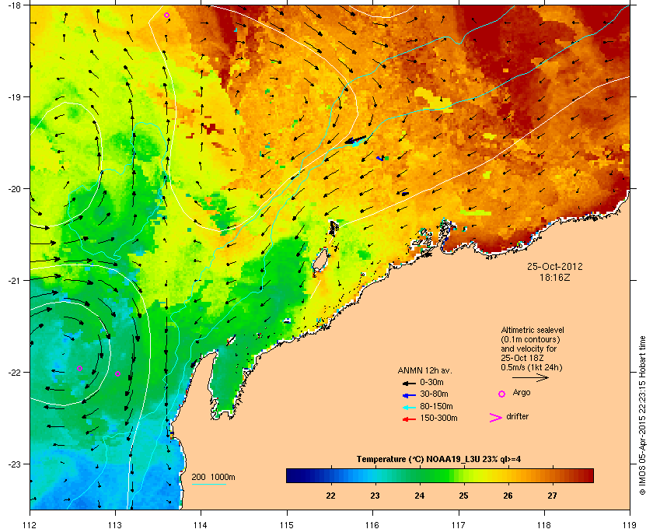Click the longitude axis label 115

(x=287, y=524)
